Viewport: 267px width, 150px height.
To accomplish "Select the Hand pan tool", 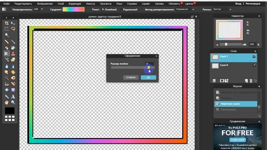I will click(7, 102).
